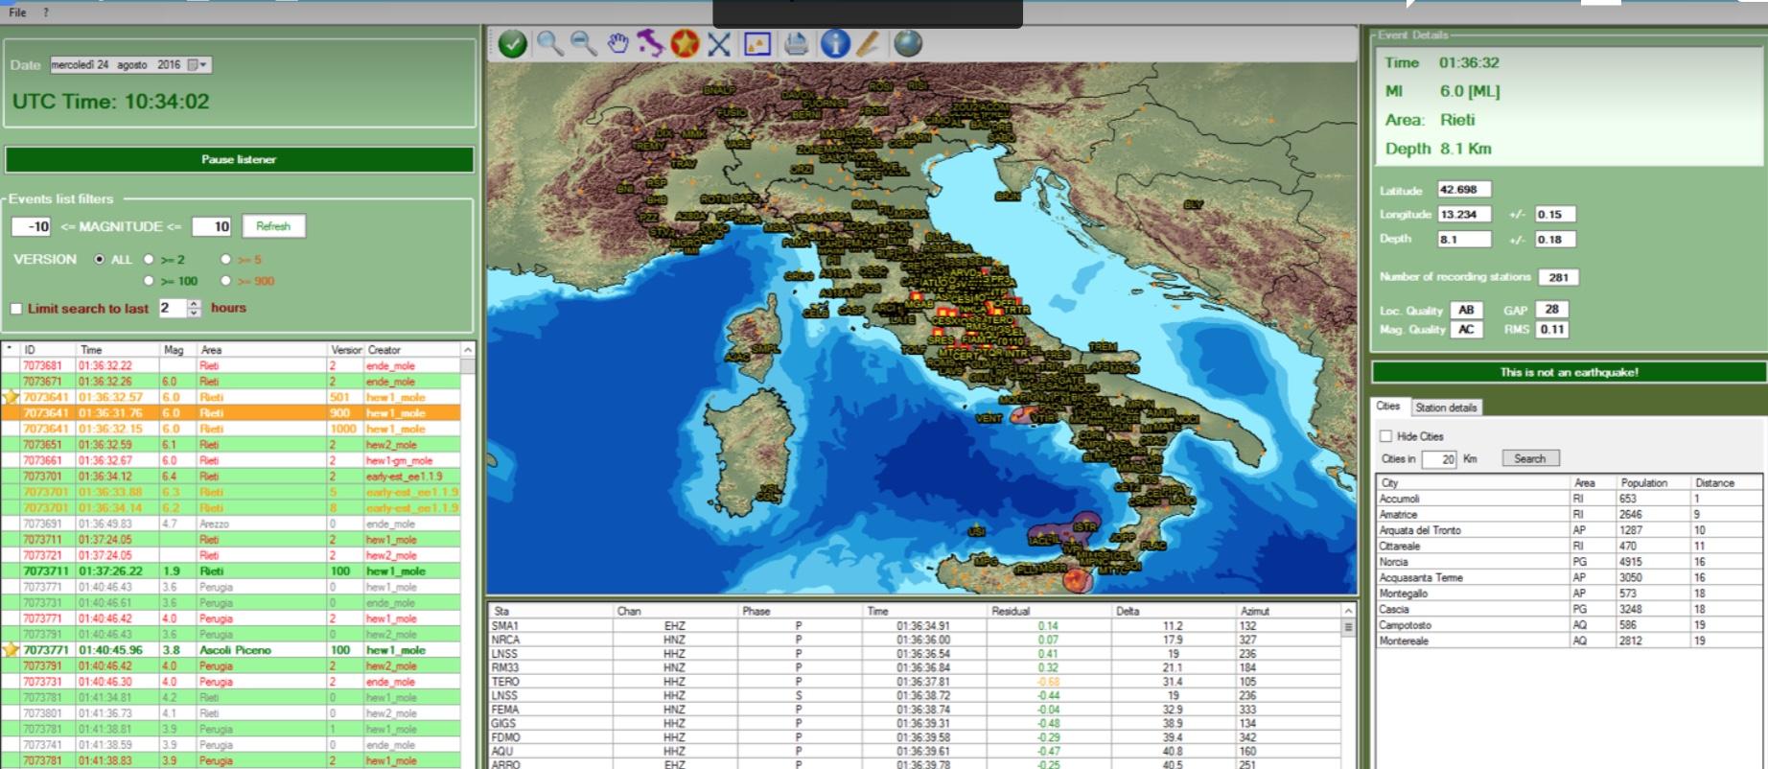Viewport: 1768px width, 769px height.
Task: Select the zoom in magnifier tool
Action: [x=549, y=44]
